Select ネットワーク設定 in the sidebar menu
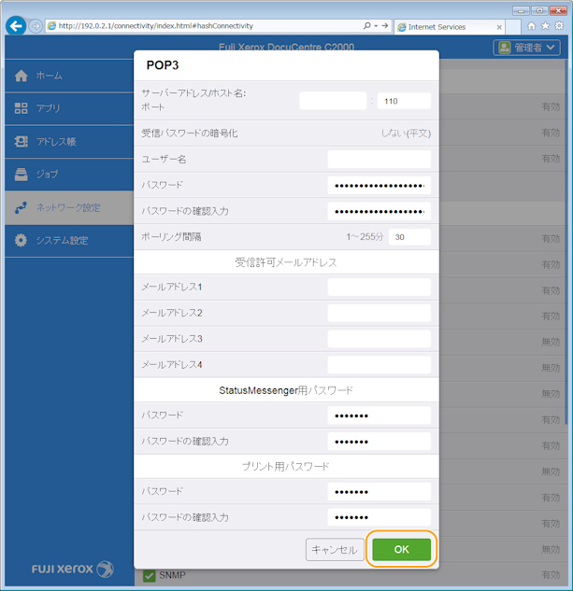 point(67,207)
